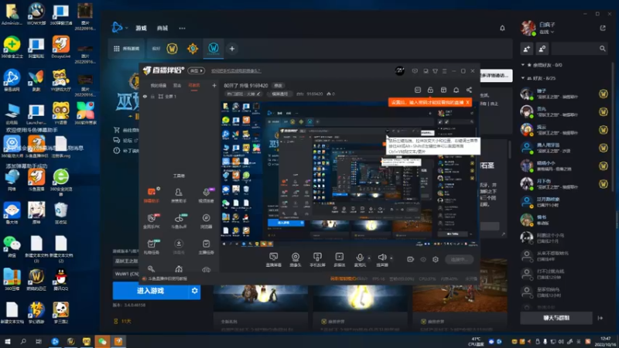
Task: Open the 弹幕助手 danmaku assistant tool
Action: [151, 195]
